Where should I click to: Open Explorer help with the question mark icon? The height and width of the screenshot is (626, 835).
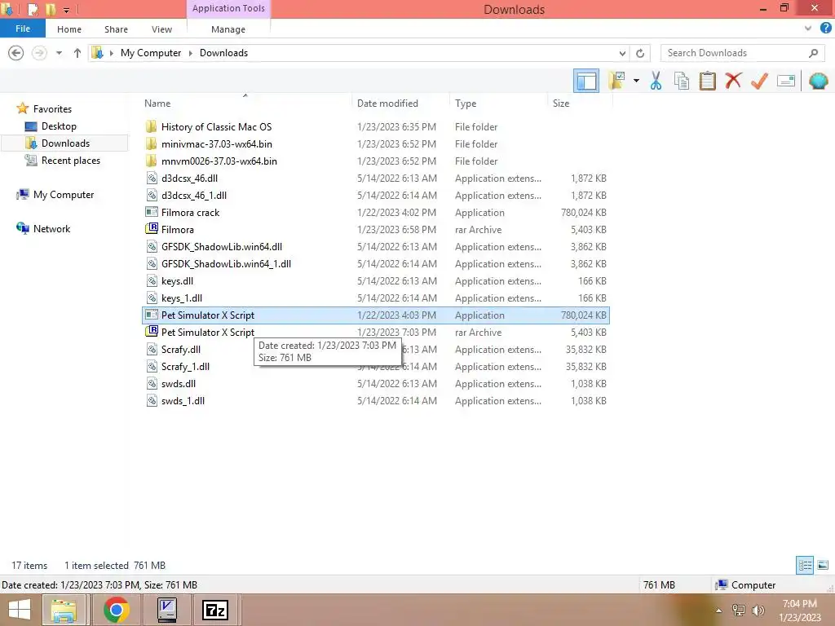pos(826,29)
